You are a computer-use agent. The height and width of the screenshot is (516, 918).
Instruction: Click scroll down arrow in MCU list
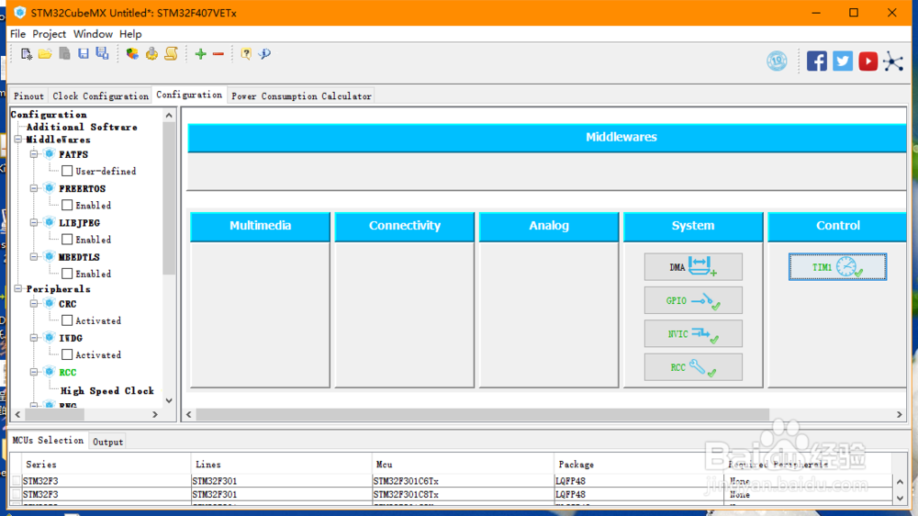click(x=900, y=499)
